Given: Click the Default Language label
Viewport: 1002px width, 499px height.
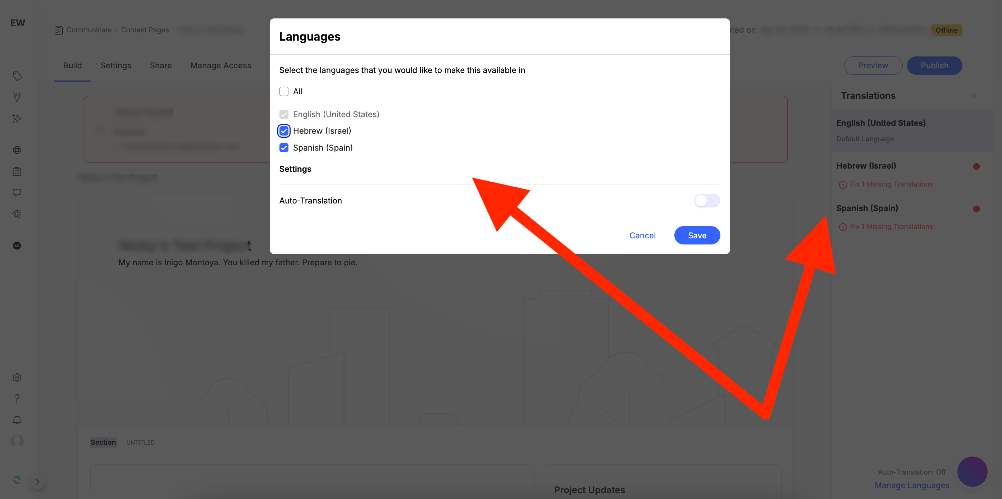Looking at the screenshot, I should click(865, 139).
